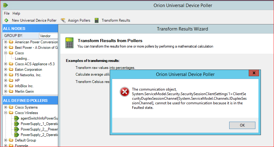Click the InfoBlox Inc. folder icon
This screenshot has height=147, width=274.
pyautogui.click(x=11, y=86)
